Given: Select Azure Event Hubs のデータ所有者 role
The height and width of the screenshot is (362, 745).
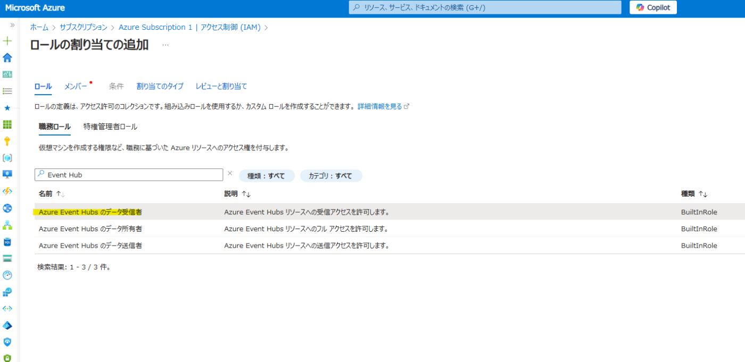Looking at the screenshot, I should coord(90,229).
